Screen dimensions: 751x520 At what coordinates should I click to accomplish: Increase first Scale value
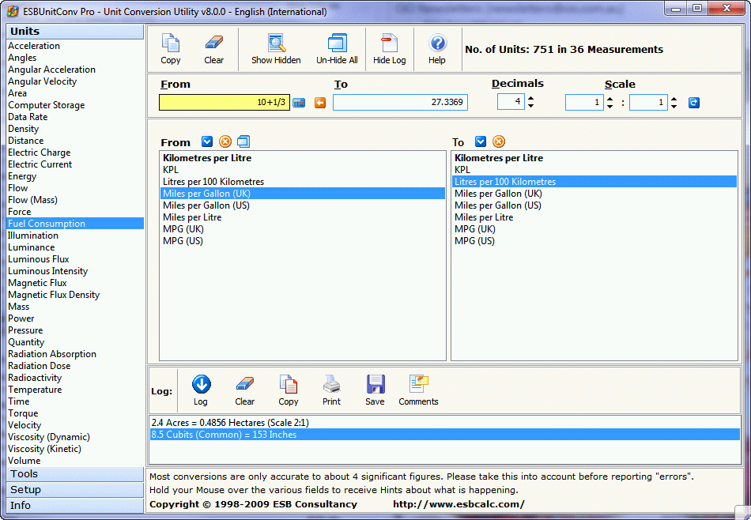click(x=609, y=99)
